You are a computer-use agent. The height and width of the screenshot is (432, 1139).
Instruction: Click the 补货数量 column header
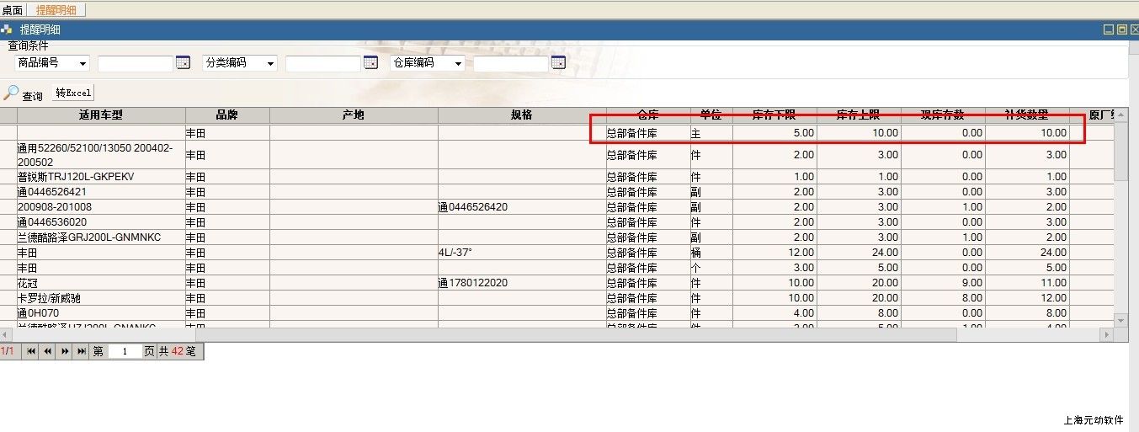(x=1026, y=115)
